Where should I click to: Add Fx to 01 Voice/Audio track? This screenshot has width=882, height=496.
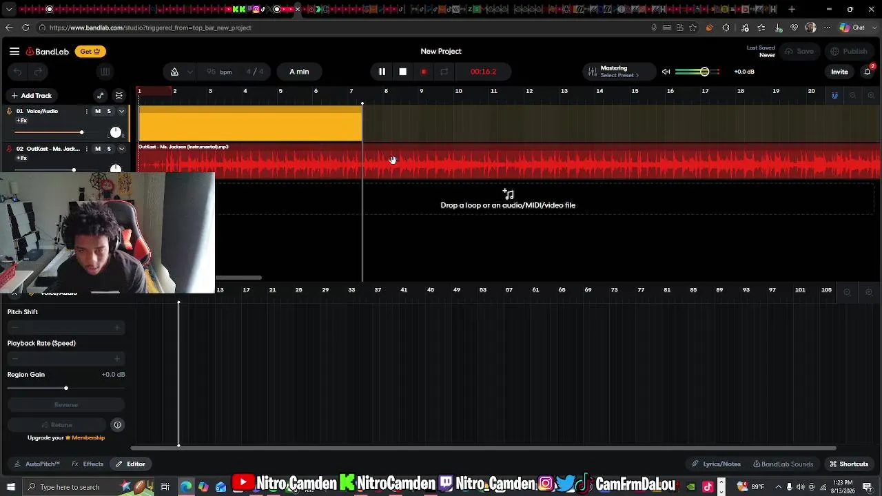[x=21, y=121]
